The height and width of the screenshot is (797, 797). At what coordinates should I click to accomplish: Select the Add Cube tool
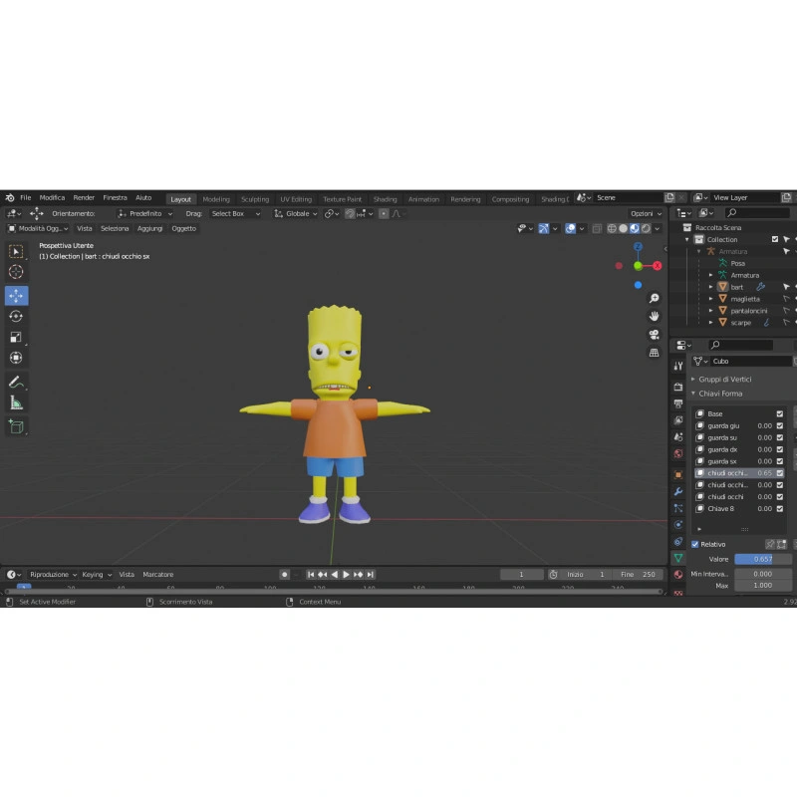click(16, 426)
